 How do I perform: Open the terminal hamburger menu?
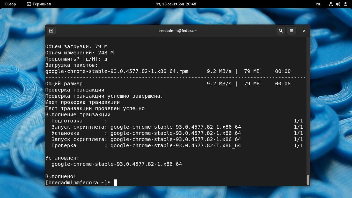click(x=291, y=31)
